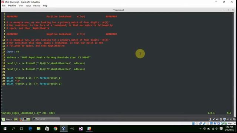Screen dimensions: 237x133
Task: Open the Windows Action Center notifications
Action: coord(221,129)
